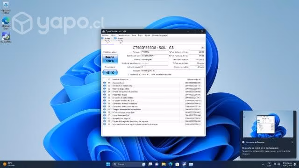Click the 43 °C temperature button
The image size is (299, 168).
pyautogui.click(x=110, y=73)
